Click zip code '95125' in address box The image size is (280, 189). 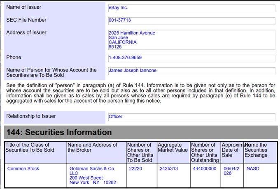(115, 47)
